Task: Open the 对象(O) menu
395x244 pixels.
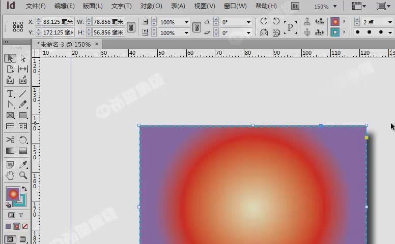Action: (x=151, y=6)
